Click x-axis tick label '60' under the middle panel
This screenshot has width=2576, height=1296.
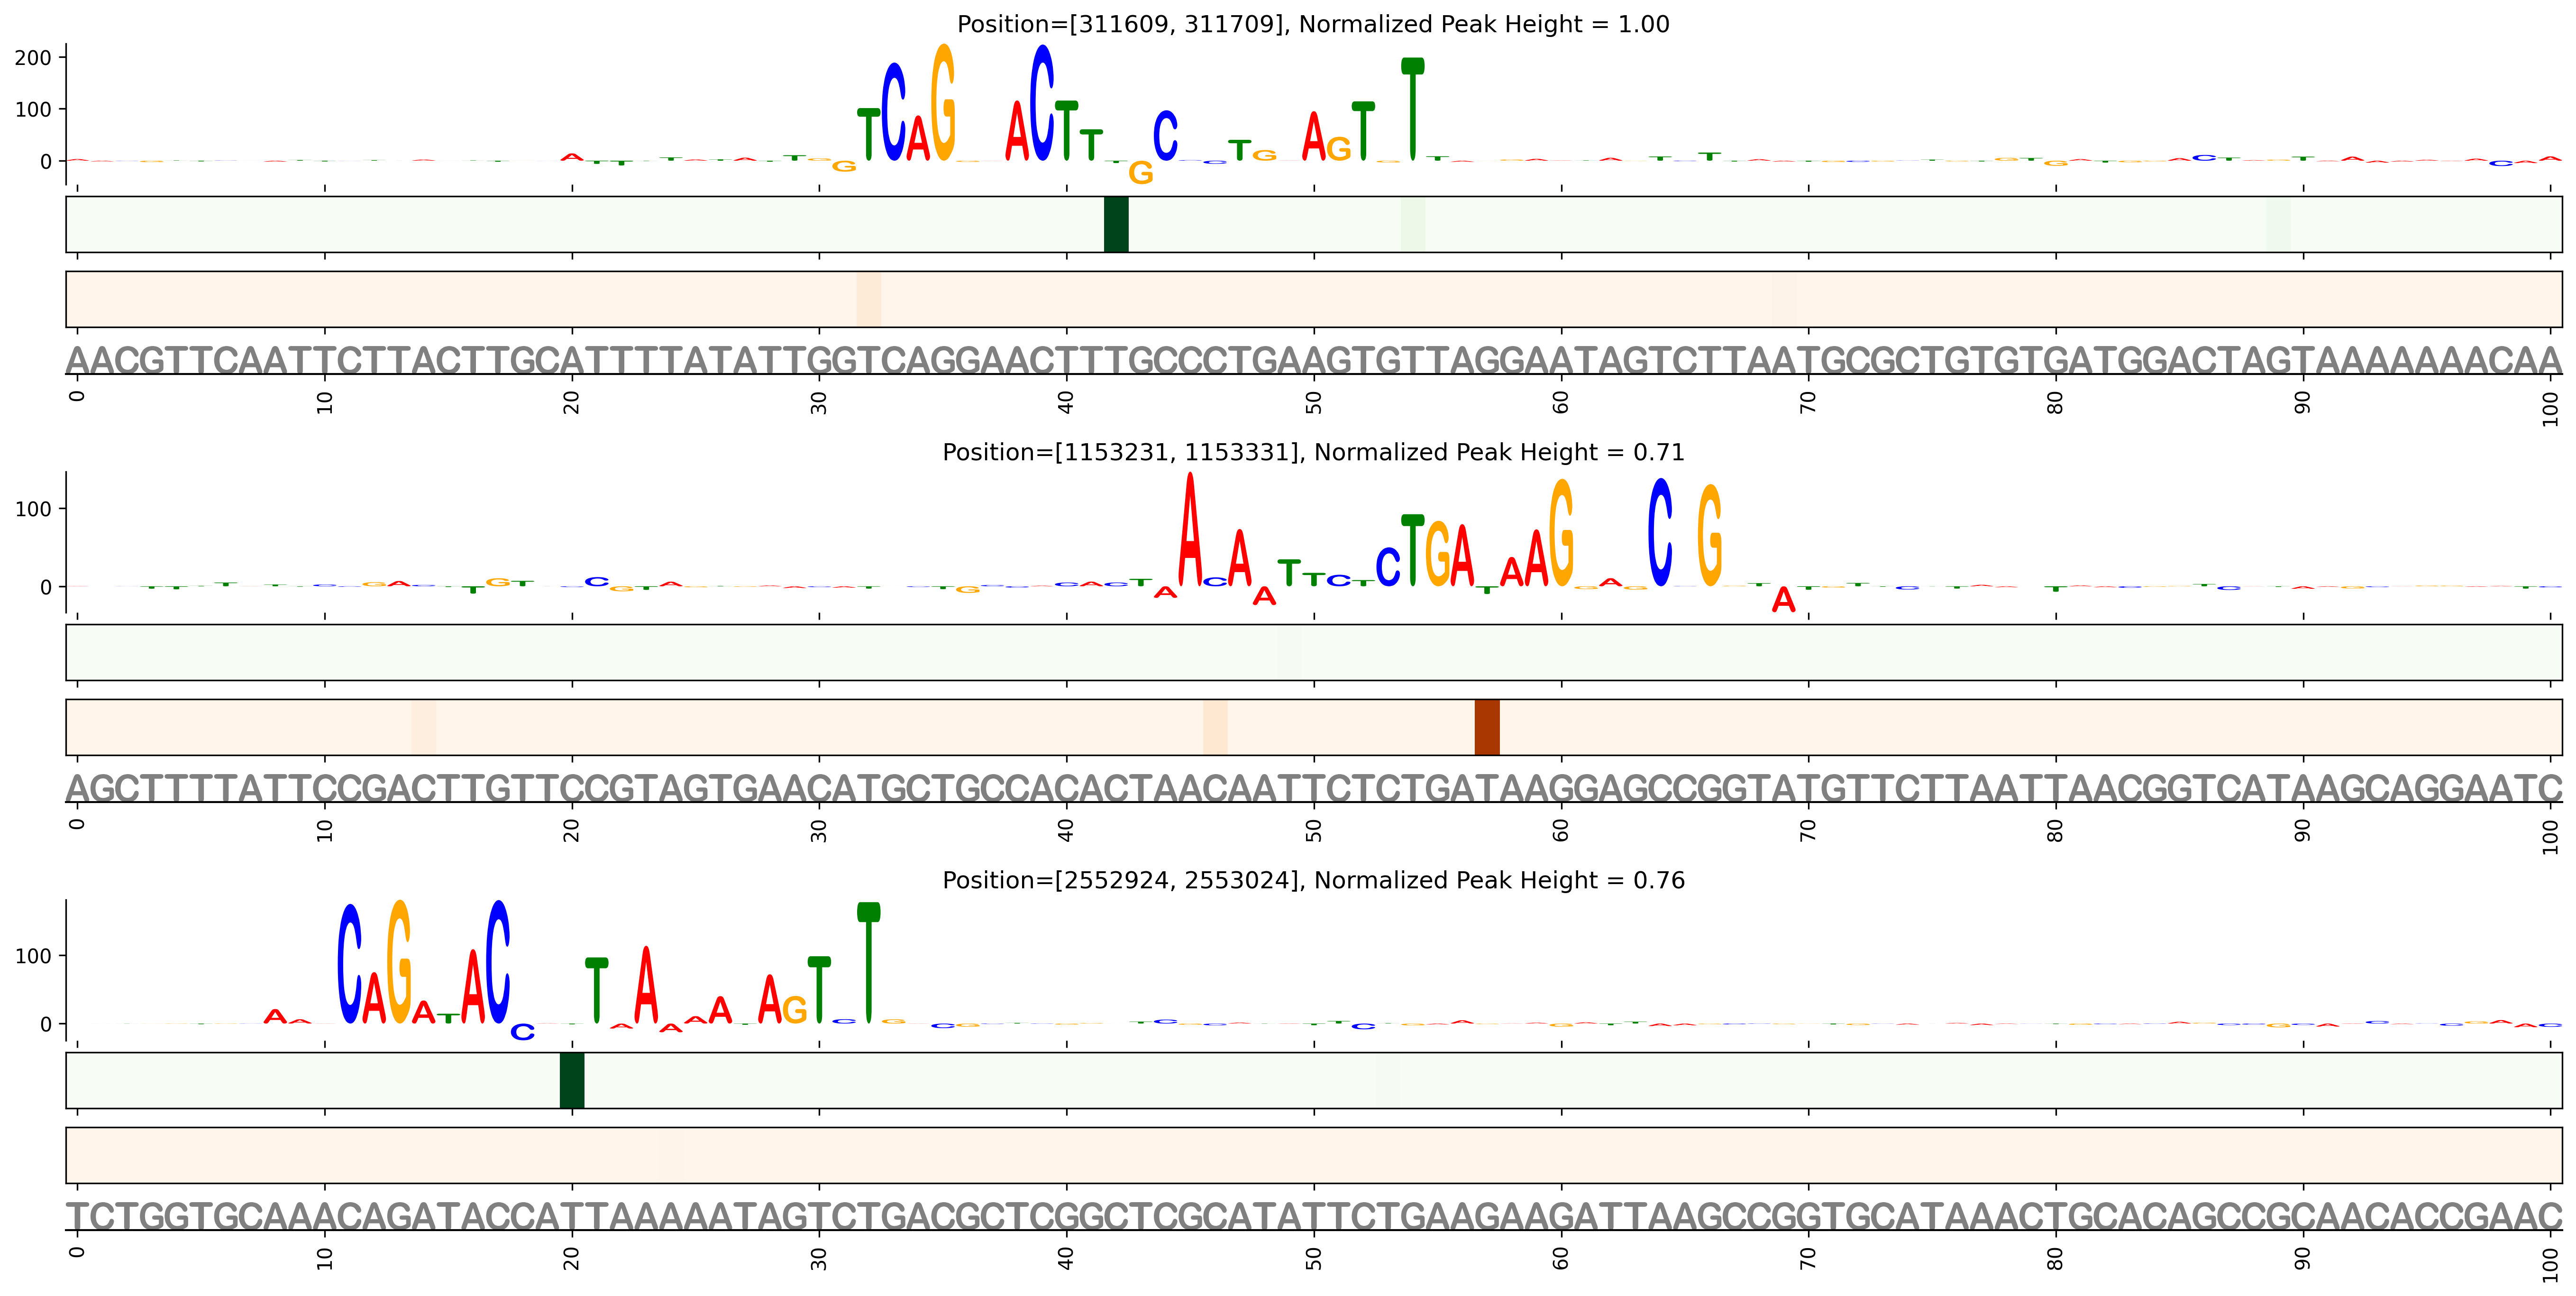tap(1561, 830)
